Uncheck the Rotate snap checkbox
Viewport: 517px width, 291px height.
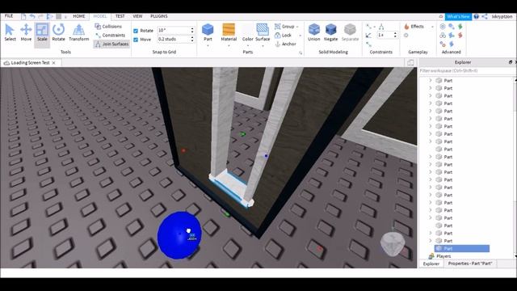tap(136, 31)
